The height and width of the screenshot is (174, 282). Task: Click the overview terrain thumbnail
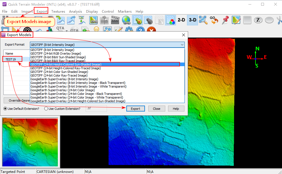pos(30,142)
